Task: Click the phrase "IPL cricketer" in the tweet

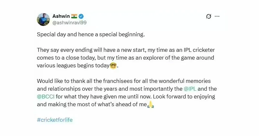Action: click(199, 50)
